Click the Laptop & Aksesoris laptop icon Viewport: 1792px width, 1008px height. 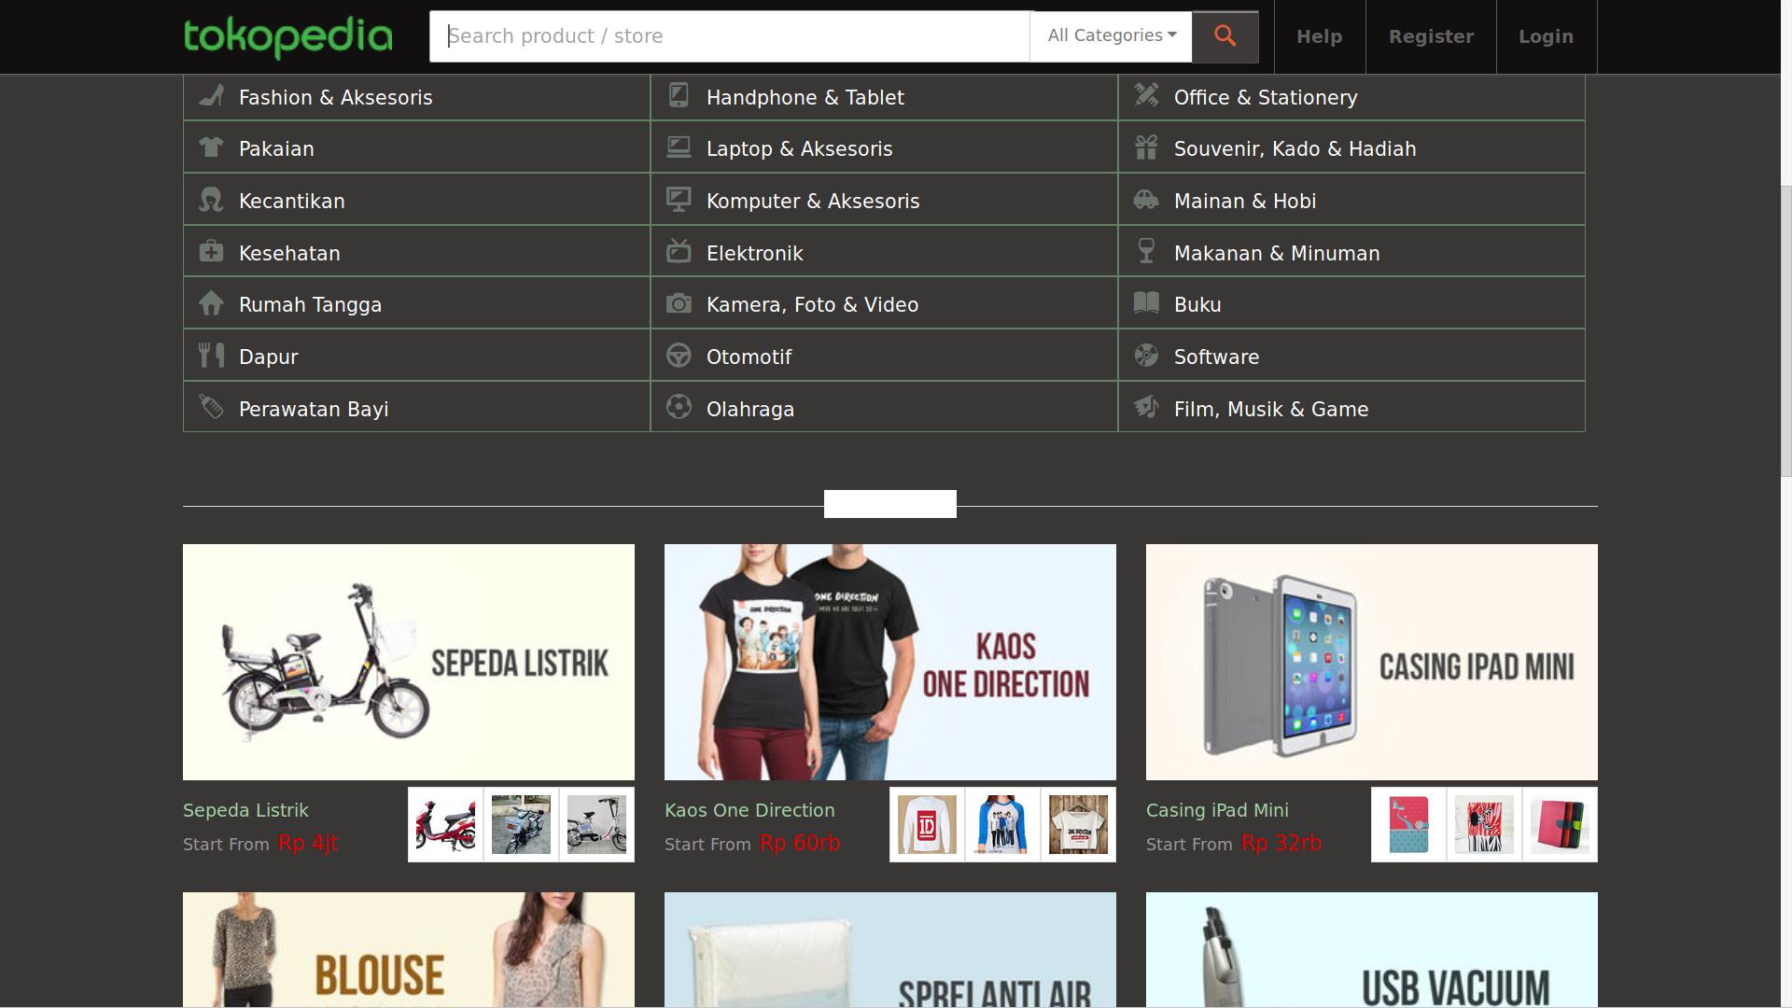tap(679, 147)
